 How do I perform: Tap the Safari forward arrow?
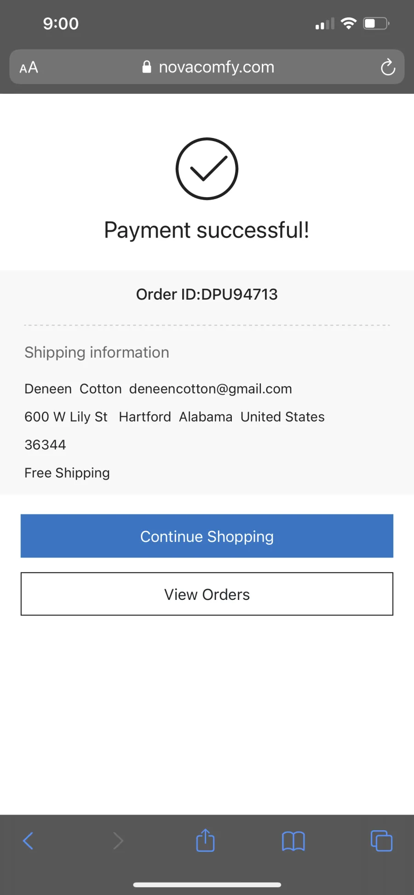pyautogui.click(x=118, y=841)
